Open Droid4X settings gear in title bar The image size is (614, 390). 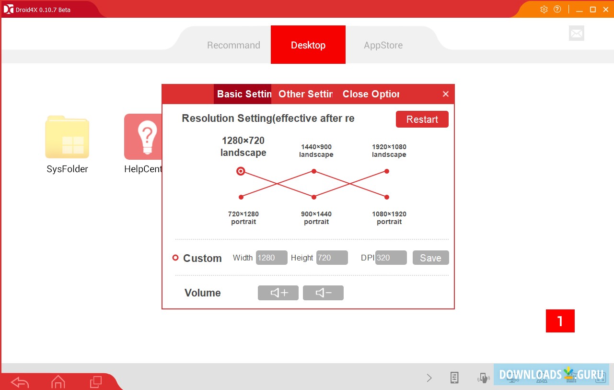click(544, 9)
